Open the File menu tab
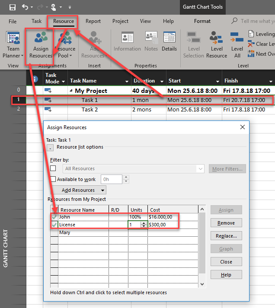The width and height of the screenshot is (275, 308). (13, 21)
